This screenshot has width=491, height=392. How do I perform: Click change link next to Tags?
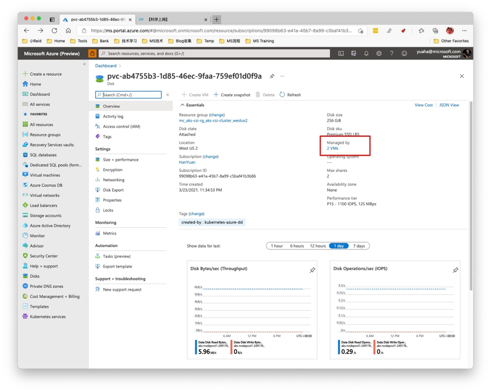coord(196,214)
